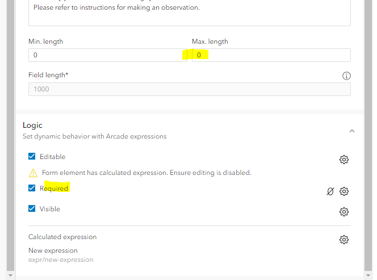Viewport: 377px width, 280px height.
Task: Click the Min. length input field
Action: pos(104,55)
